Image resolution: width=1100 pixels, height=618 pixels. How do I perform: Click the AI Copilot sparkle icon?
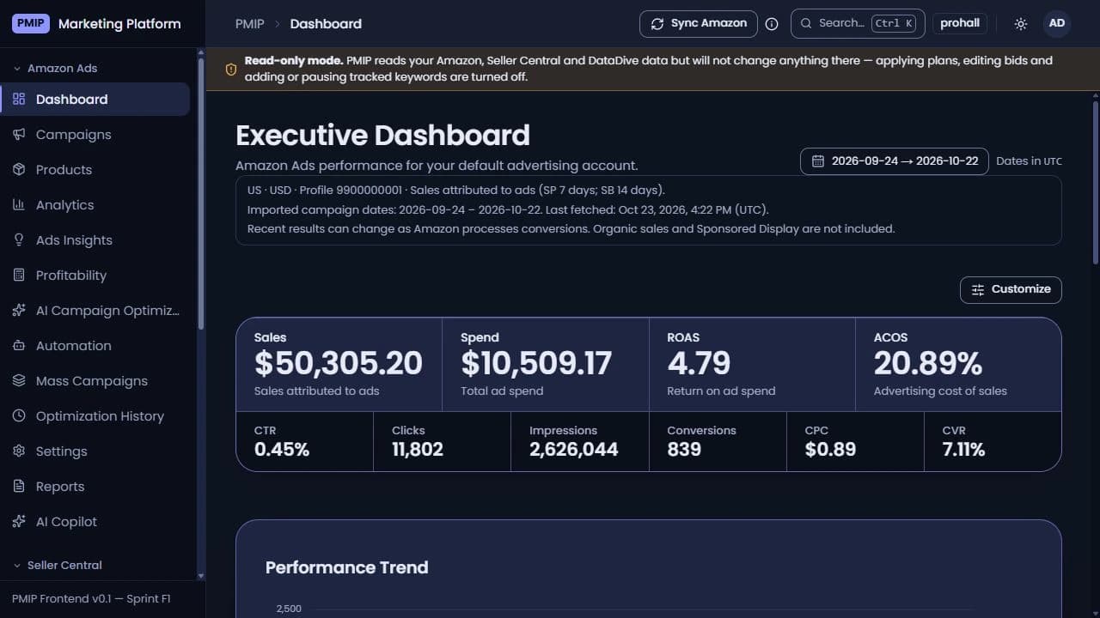pyautogui.click(x=19, y=522)
